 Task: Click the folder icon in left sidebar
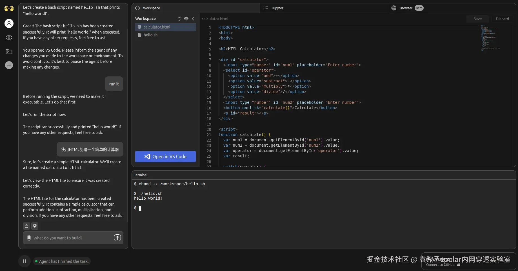pyautogui.click(x=9, y=52)
